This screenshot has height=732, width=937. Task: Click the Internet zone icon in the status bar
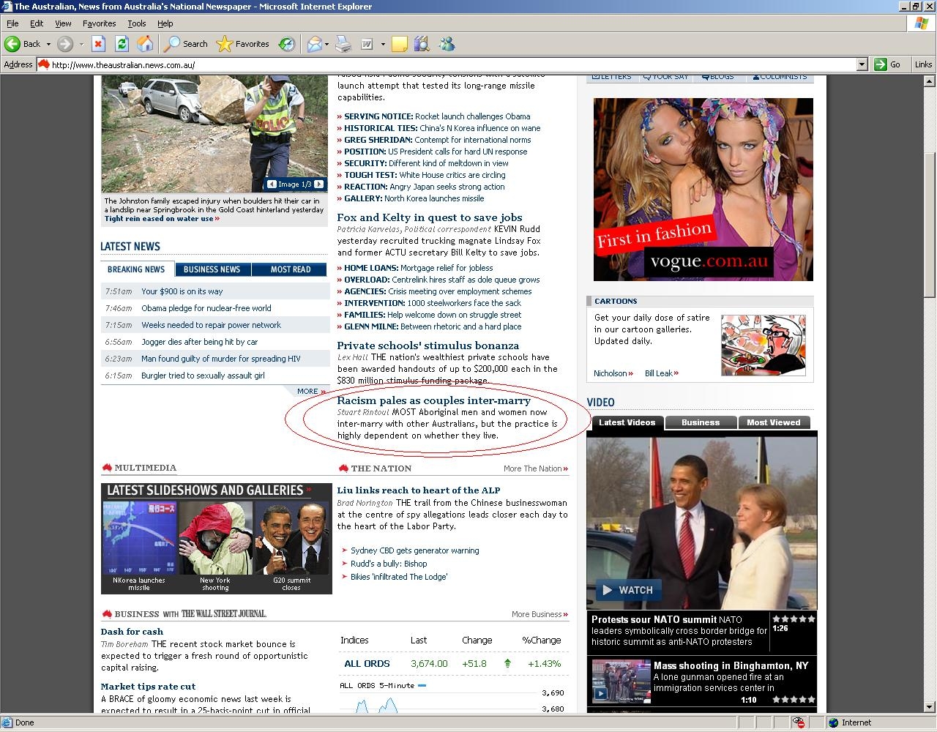pos(833,722)
